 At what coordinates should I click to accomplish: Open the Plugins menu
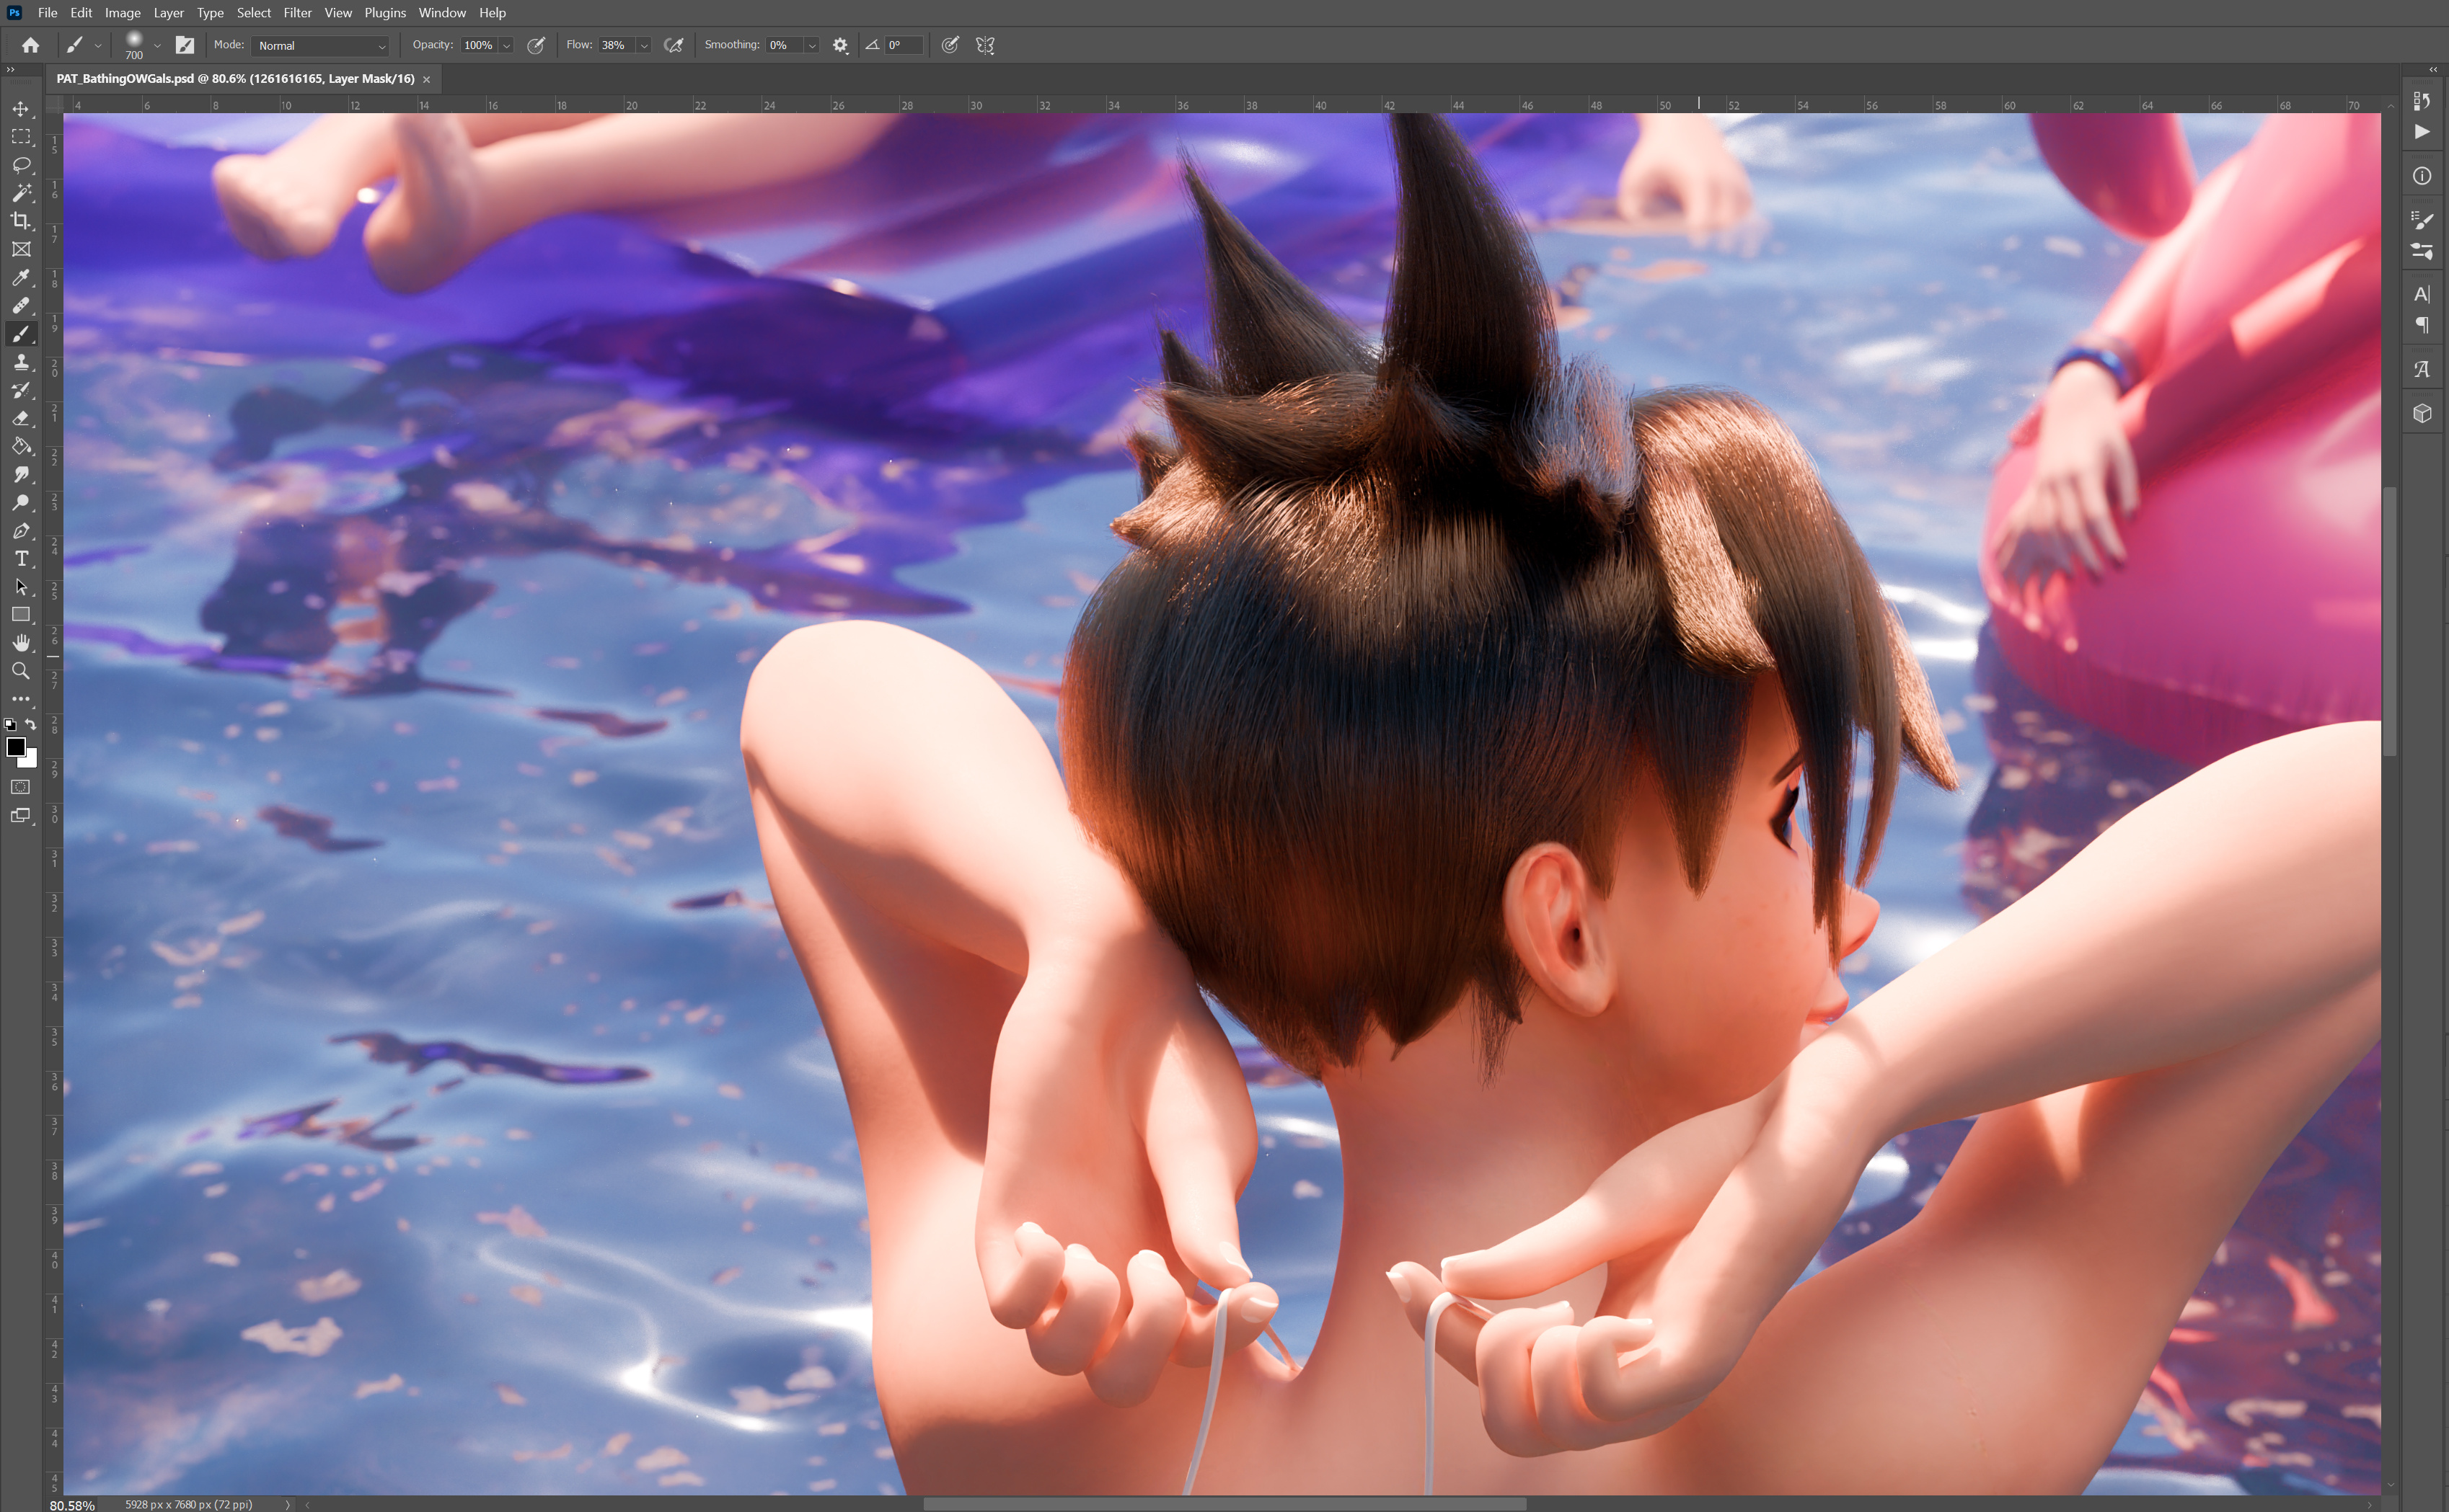[x=385, y=13]
